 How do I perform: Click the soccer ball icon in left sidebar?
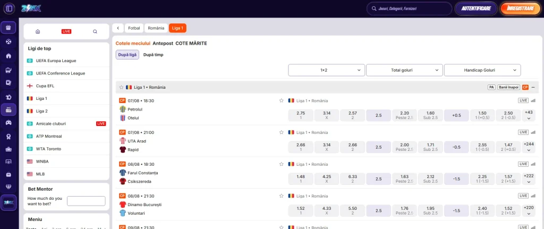point(8,41)
